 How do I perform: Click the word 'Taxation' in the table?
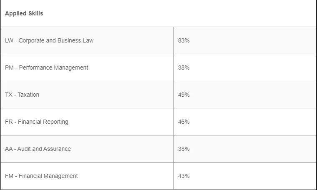[28, 95]
